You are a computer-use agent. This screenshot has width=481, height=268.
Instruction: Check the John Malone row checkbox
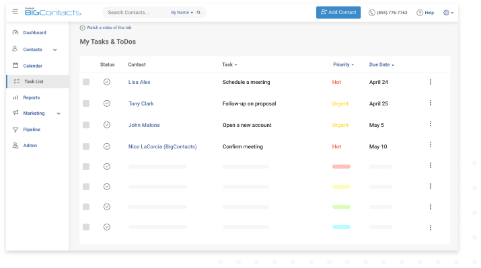pyautogui.click(x=86, y=125)
